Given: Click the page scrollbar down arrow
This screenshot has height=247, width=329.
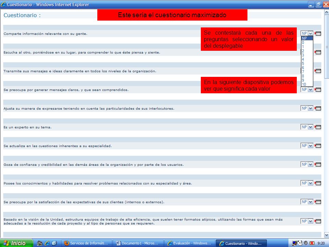Looking at the screenshot, I should click(x=327, y=235).
